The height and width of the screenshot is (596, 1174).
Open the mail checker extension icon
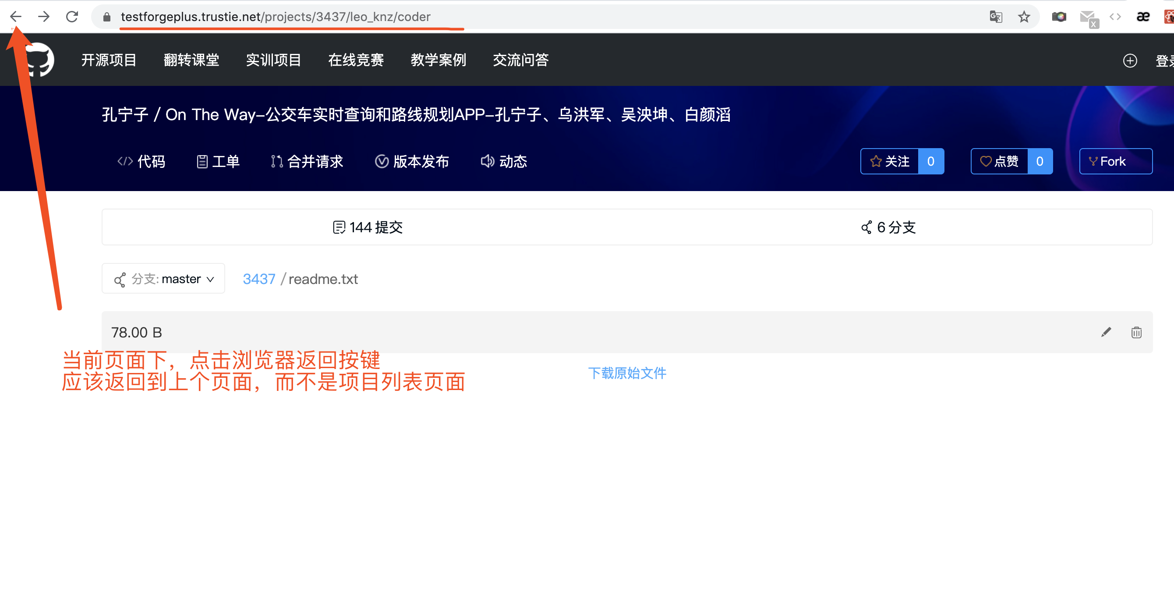click(1089, 19)
